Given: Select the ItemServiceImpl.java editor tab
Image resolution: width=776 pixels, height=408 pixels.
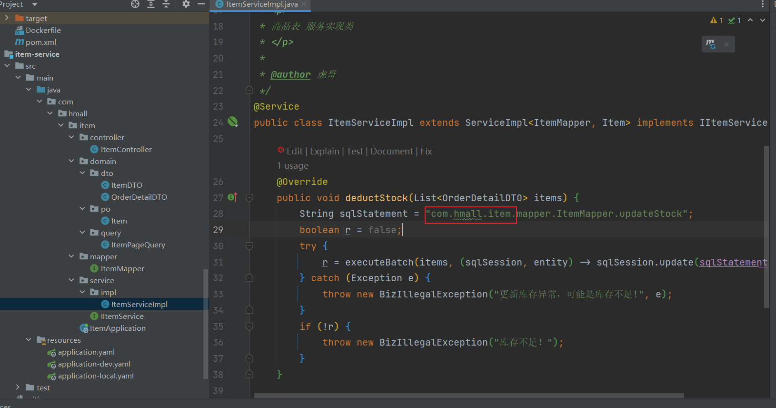Looking at the screenshot, I should [x=261, y=4].
